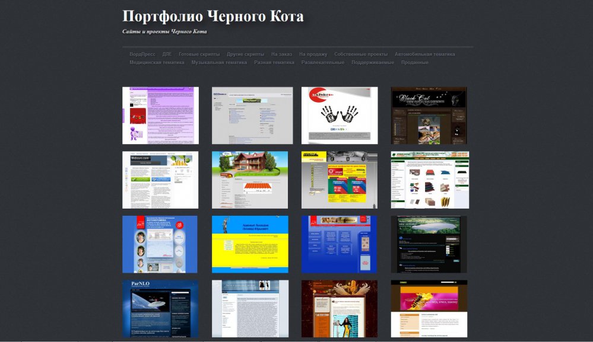Select the Готовые скрипты menu item

click(199, 55)
